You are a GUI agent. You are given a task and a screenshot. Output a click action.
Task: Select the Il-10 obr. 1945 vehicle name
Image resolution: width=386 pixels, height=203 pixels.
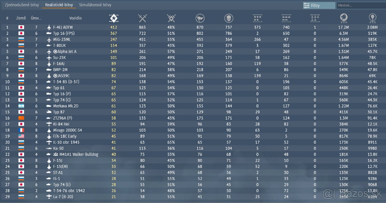pyautogui.click(x=66, y=142)
